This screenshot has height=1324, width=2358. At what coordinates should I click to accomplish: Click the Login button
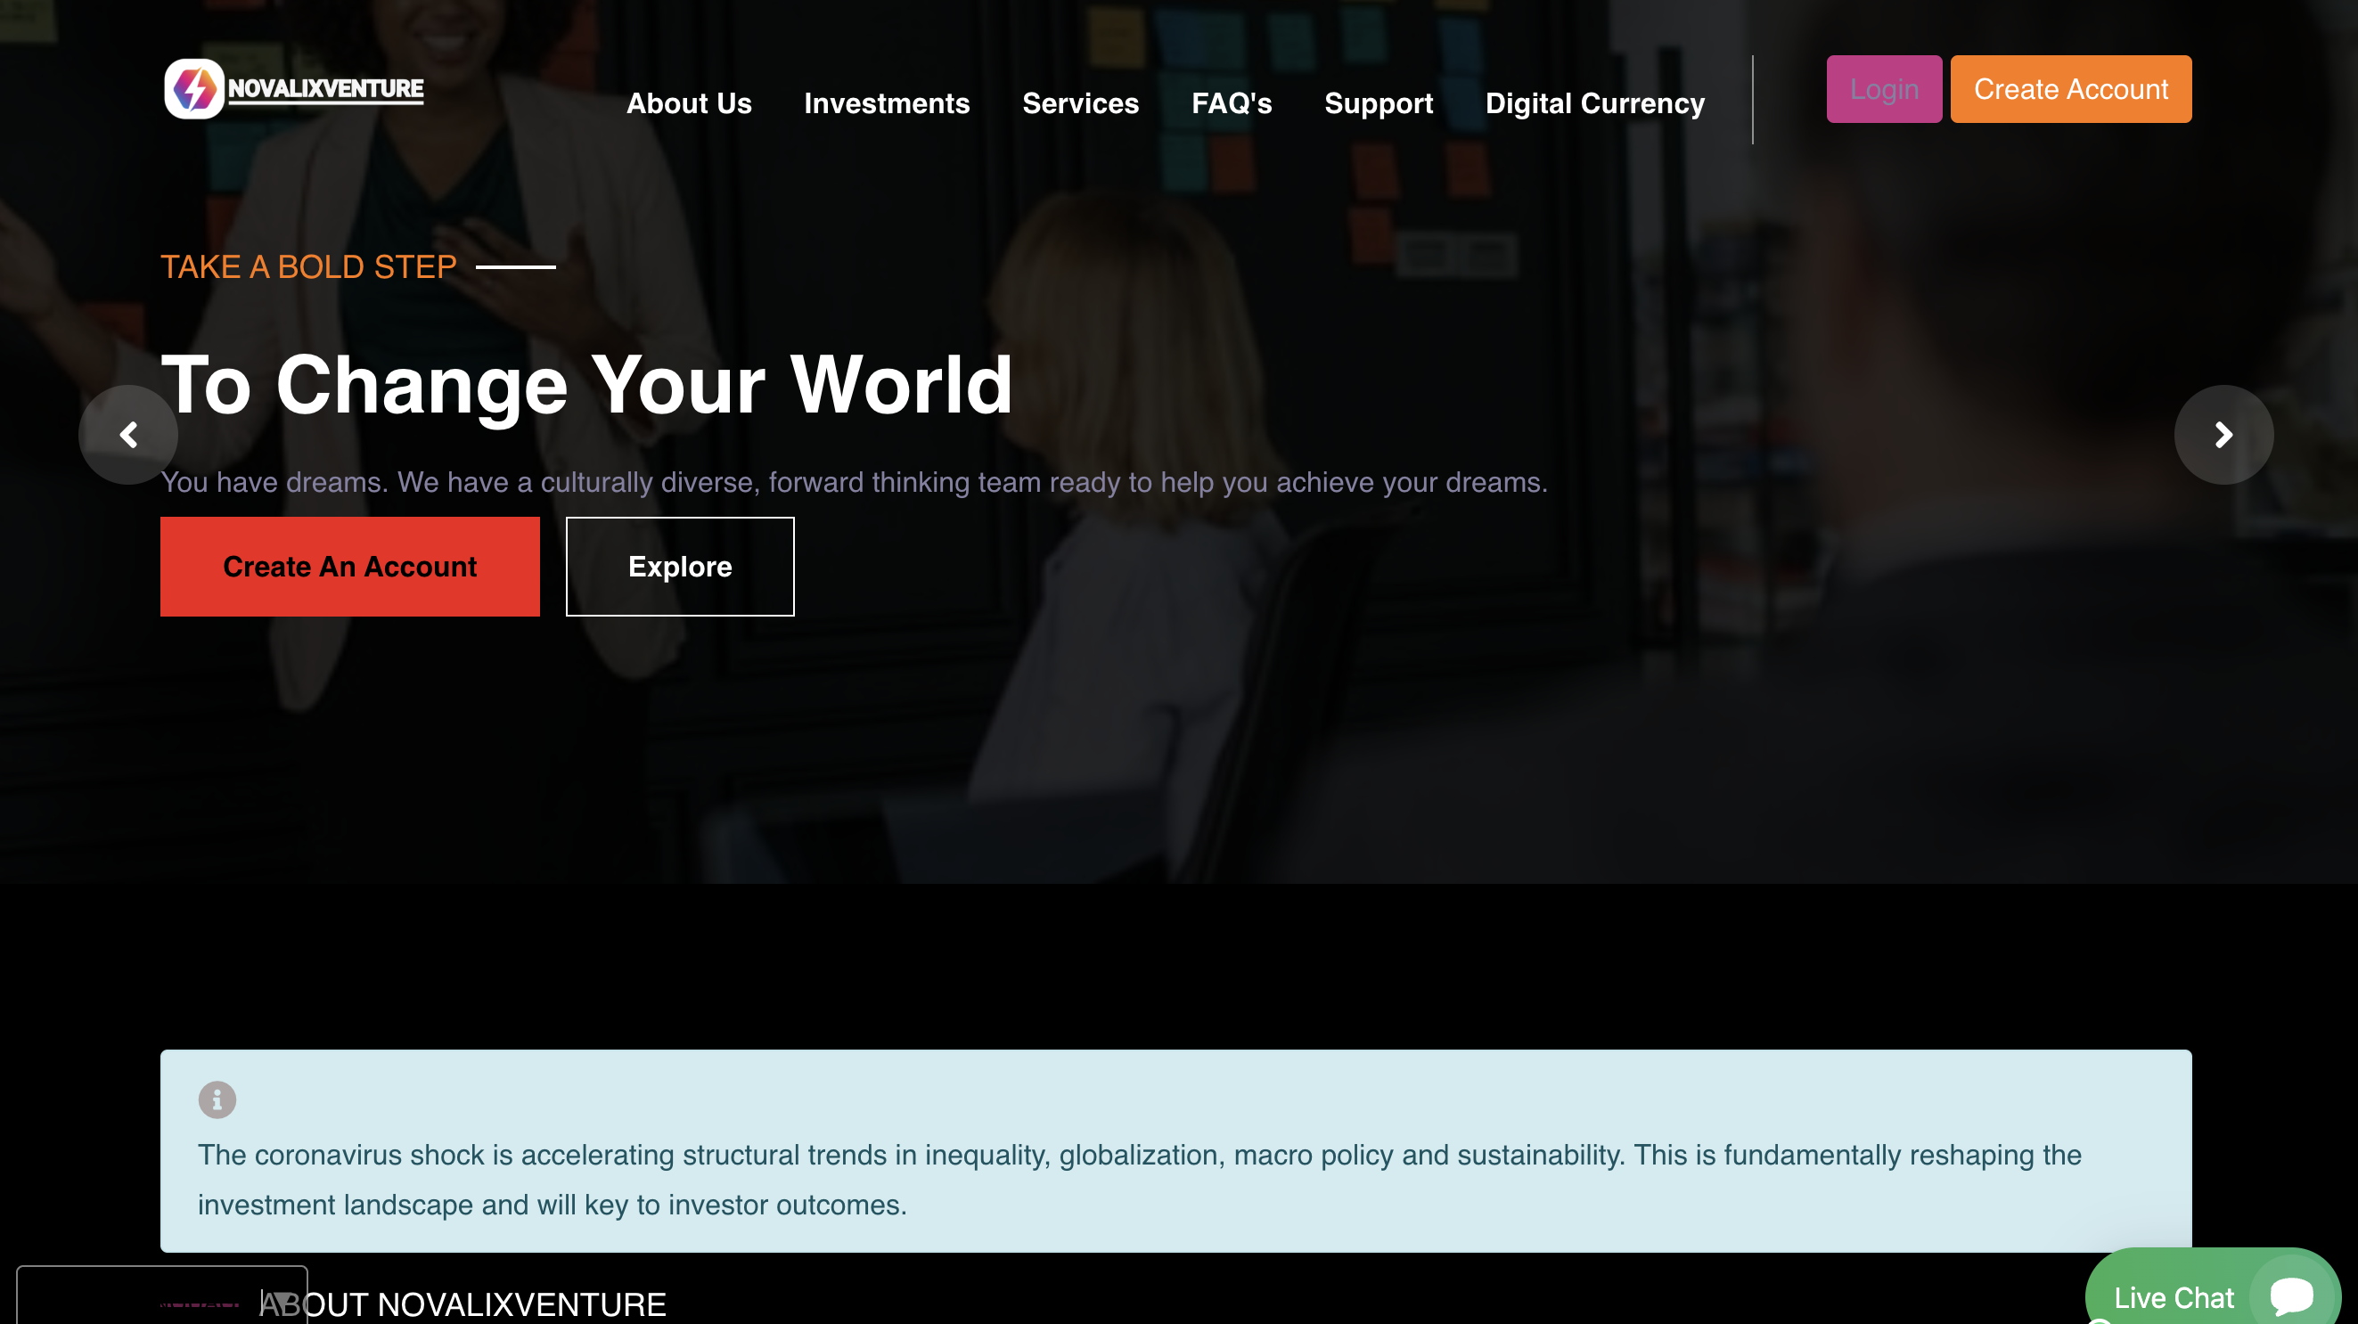pyautogui.click(x=1883, y=89)
